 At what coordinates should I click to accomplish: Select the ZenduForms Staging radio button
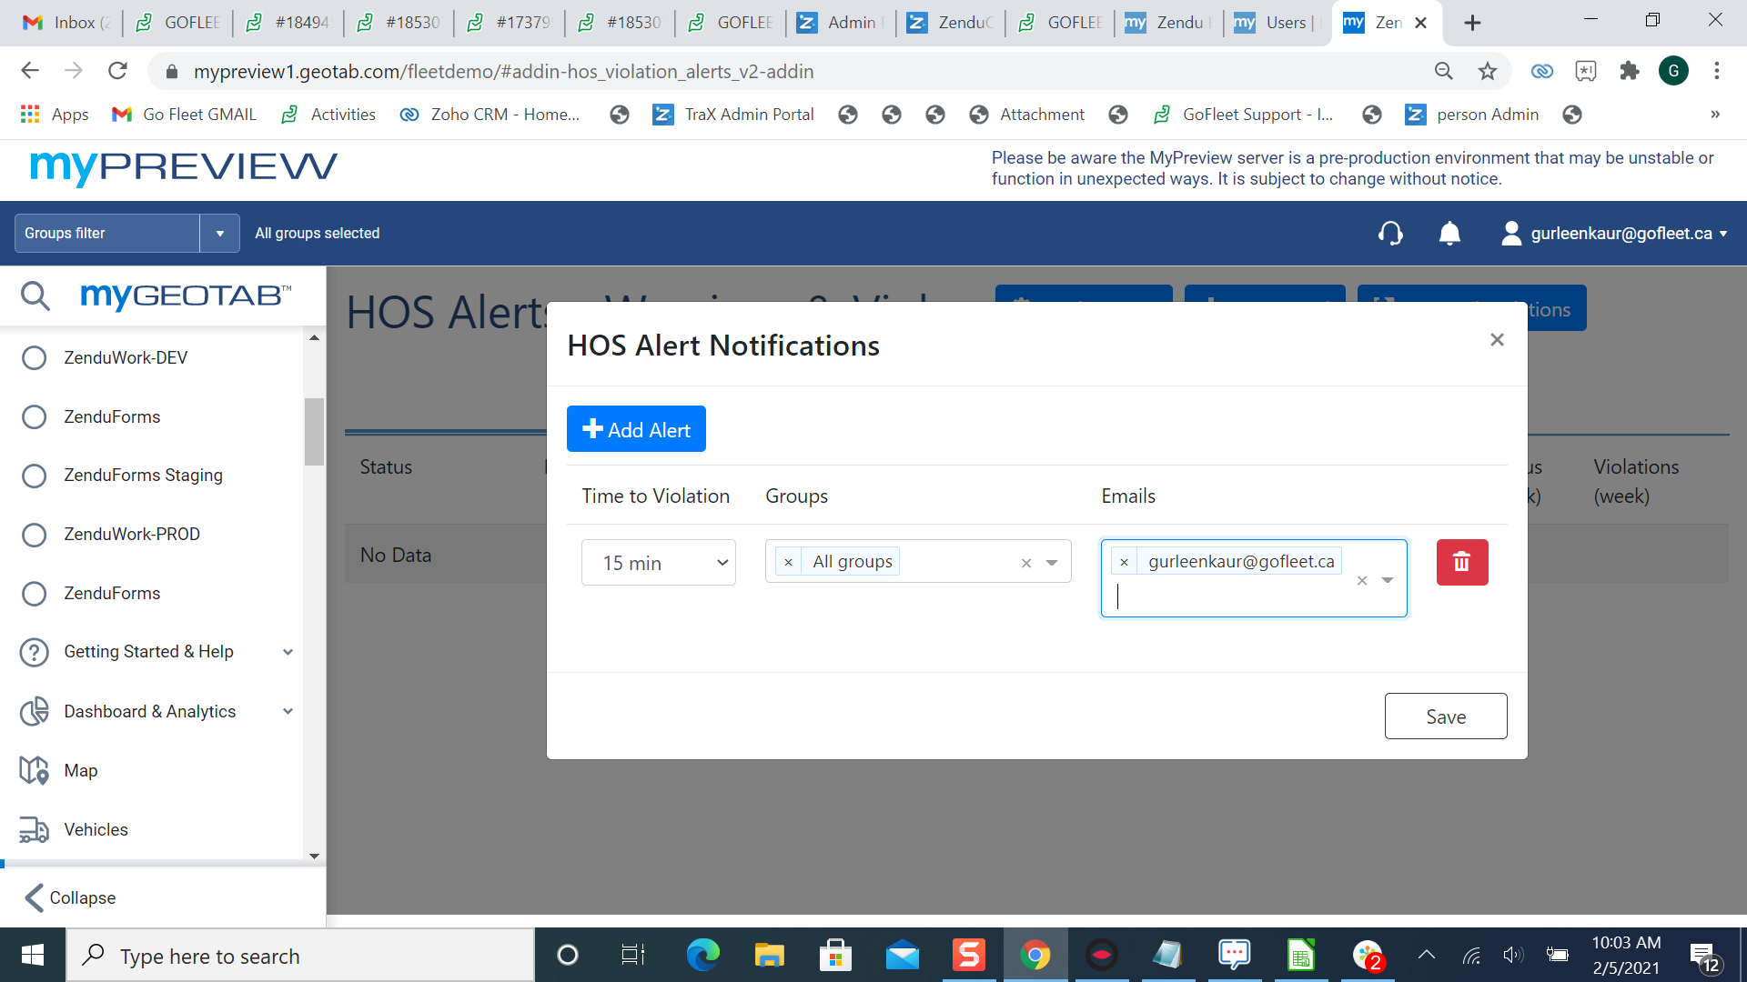click(34, 476)
